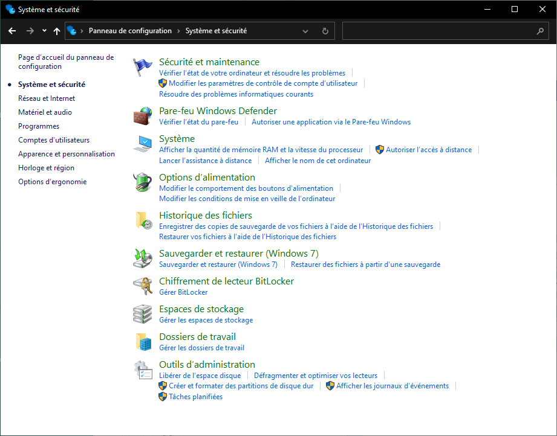
Task: Refresh the Control Panel view
Action: 325,31
